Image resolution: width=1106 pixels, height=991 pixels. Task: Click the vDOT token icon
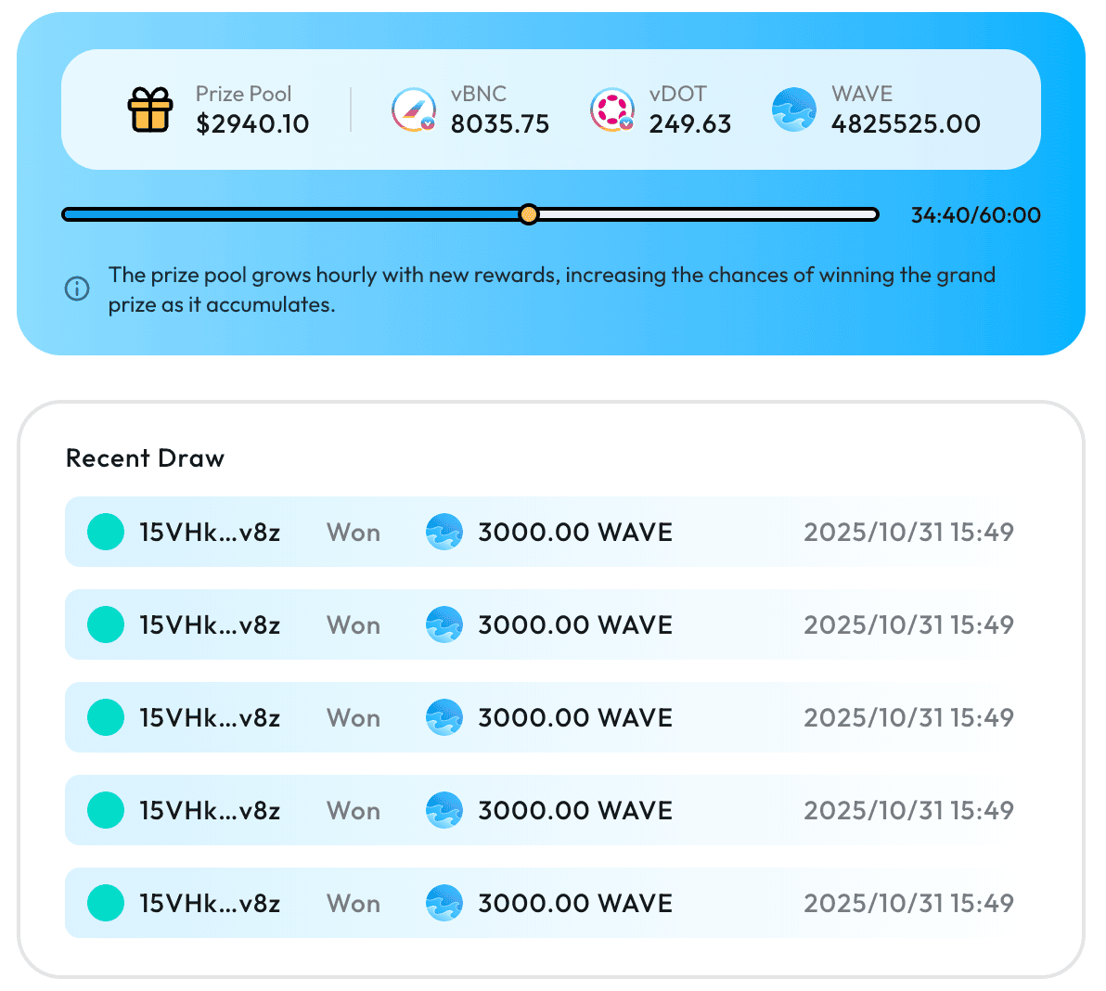pos(612,109)
